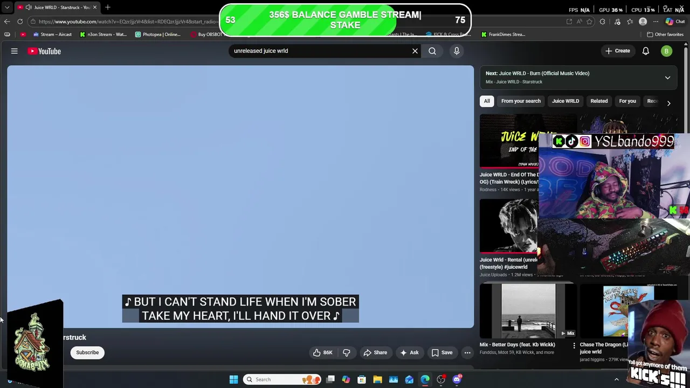Dislike the video with thumbs down
The width and height of the screenshot is (690, 388).
point(347,352)
